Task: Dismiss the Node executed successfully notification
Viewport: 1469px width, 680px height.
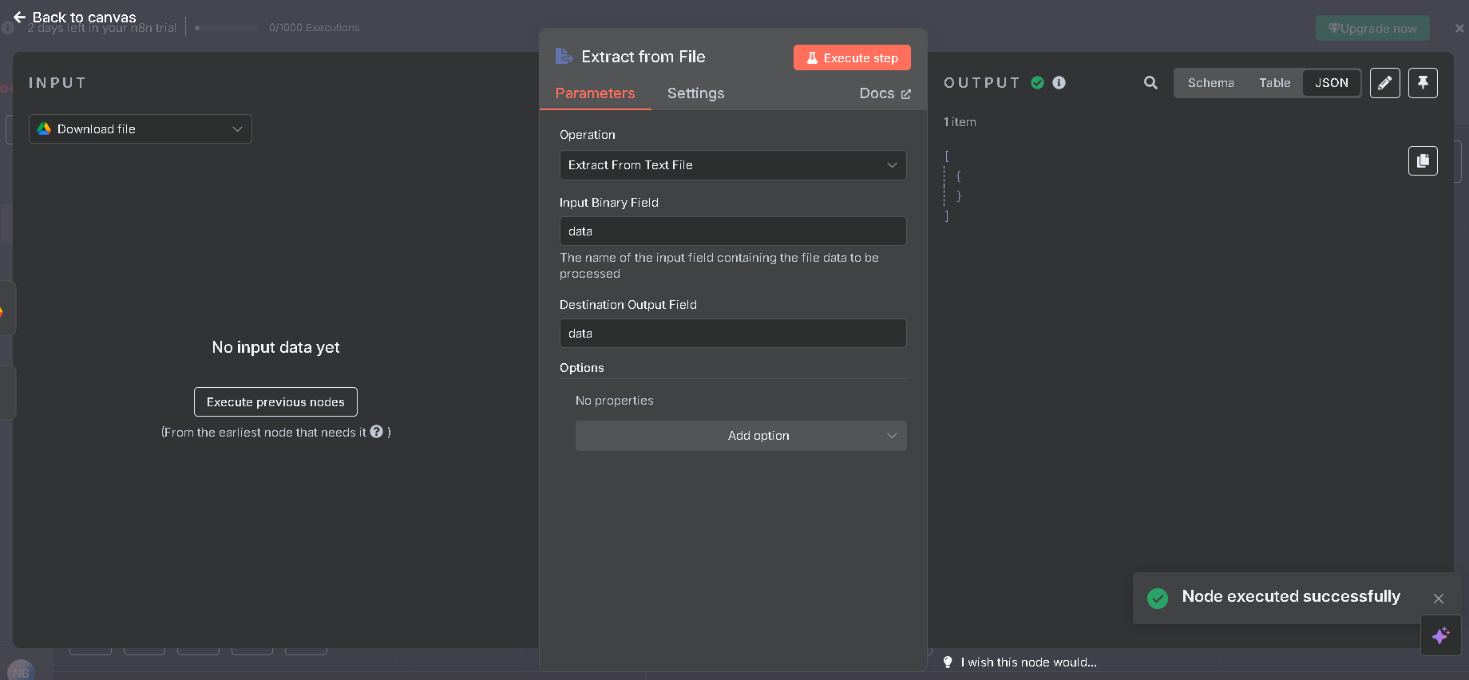Action: [x=1438, y=599]
